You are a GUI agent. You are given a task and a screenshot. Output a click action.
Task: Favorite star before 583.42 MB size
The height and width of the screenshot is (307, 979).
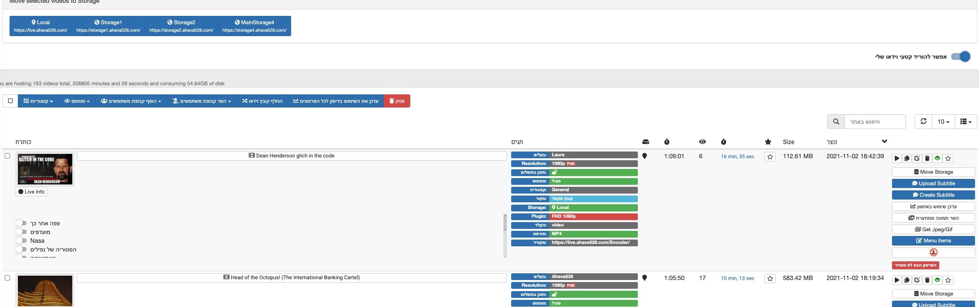tap(770, 278)
